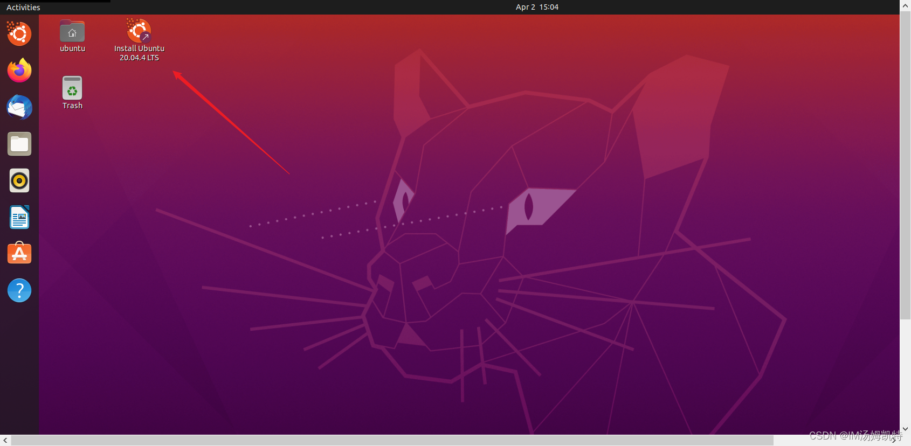The height and width of the screenshot is (446, 911).
Task: Launch Ubuntu installer from the dock
Action: click(19, 34)
